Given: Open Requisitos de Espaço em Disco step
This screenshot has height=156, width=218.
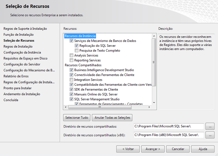Looking at the screenshot, I should click(25, 59).
